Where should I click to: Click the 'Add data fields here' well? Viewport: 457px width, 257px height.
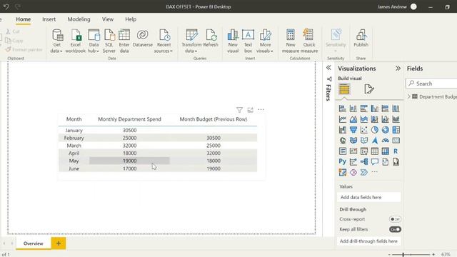click(369, 197)
